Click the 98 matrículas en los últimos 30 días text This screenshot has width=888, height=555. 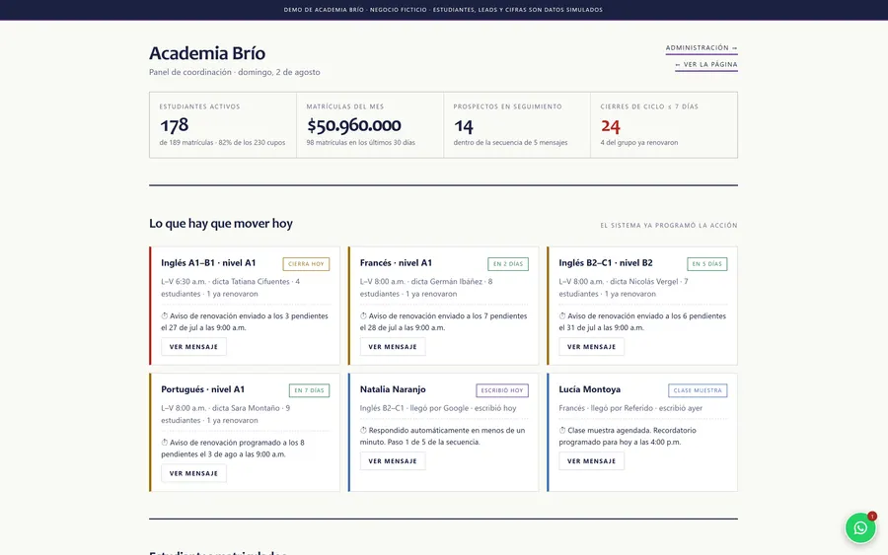(x=361, y=143)
